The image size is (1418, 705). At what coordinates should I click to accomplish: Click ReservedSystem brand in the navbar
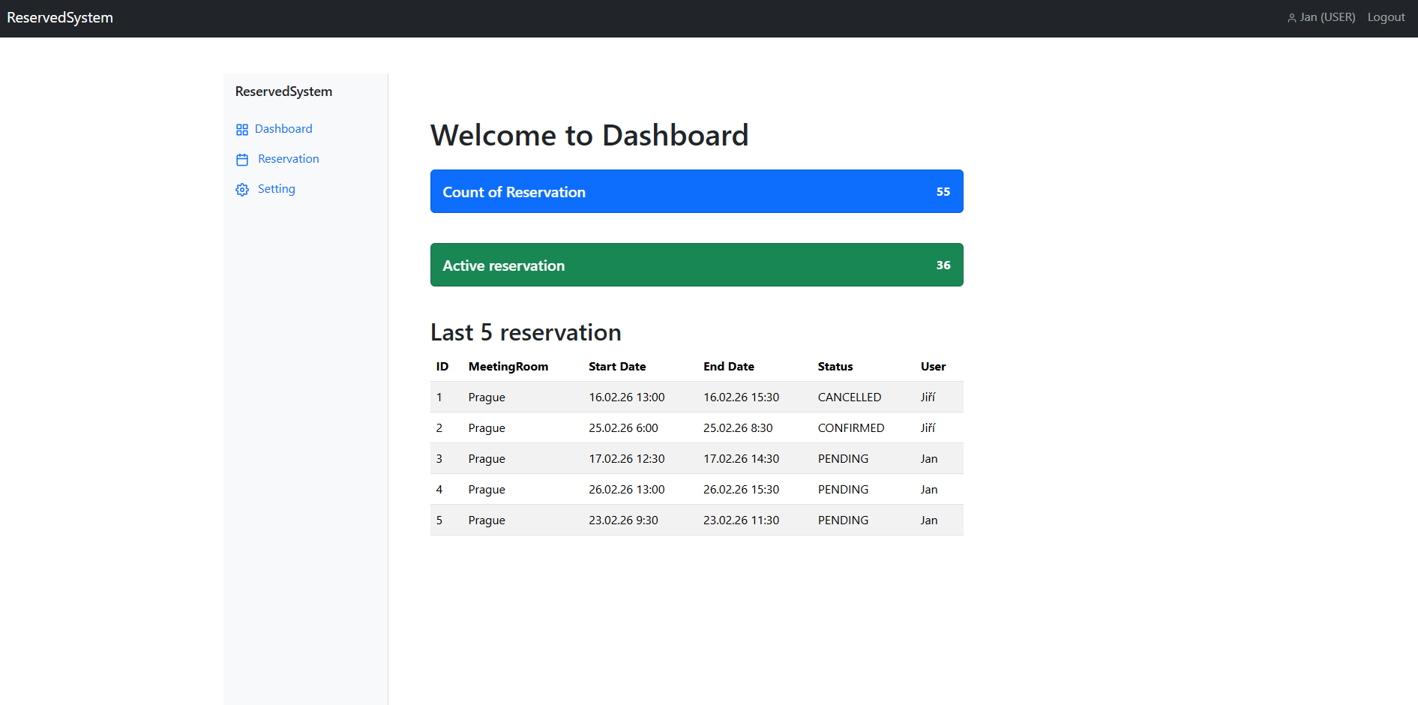coord(60,17)
